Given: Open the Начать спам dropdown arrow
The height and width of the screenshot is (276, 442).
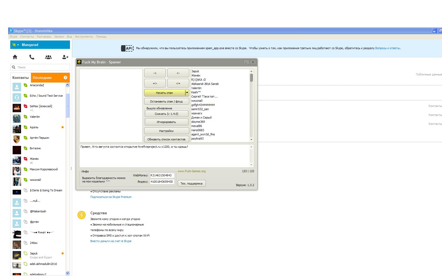Looking at the screenshot, I should 187,93.
